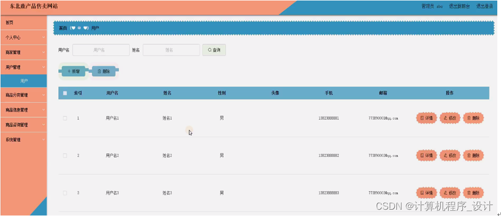Click the 姓名1 cell
Viewport: 501px width, 216px height.
click(167, 118)
